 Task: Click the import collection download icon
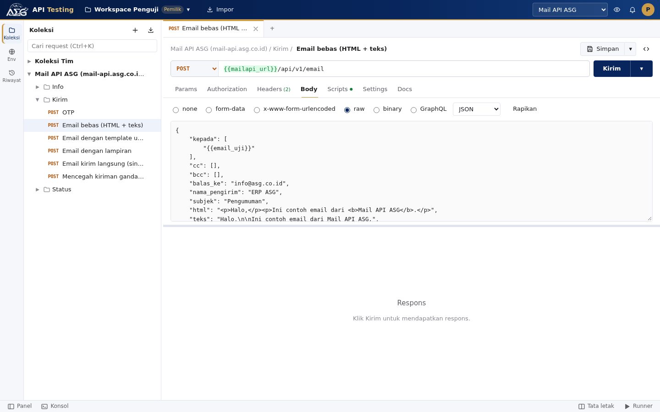pos(151,30)
